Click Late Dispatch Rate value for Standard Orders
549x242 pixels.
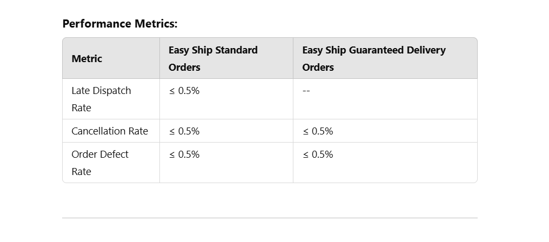click(184, 91)
